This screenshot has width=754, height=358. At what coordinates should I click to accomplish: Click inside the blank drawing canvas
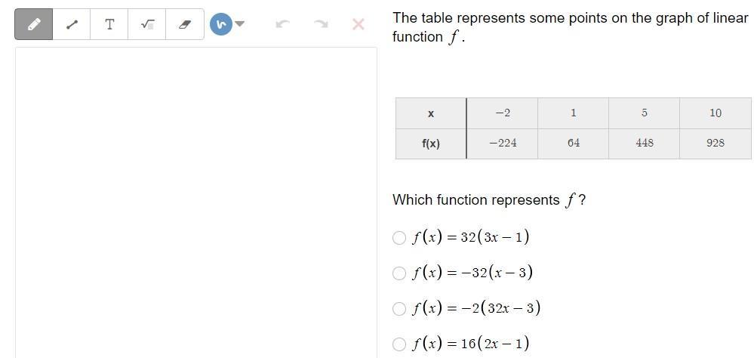[196, 204]
